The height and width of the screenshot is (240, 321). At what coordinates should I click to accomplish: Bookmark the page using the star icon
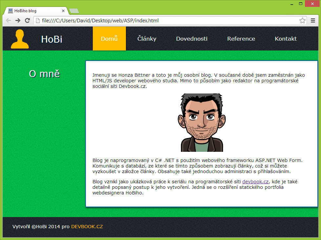302,20
